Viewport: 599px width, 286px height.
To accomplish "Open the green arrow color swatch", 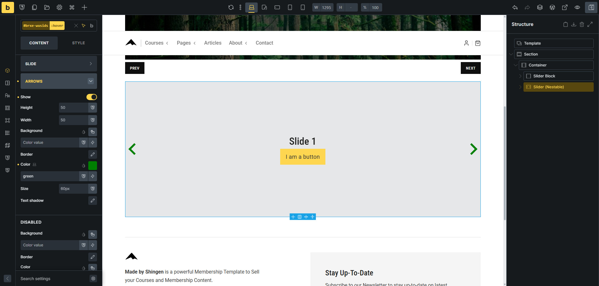I will 93,165.
